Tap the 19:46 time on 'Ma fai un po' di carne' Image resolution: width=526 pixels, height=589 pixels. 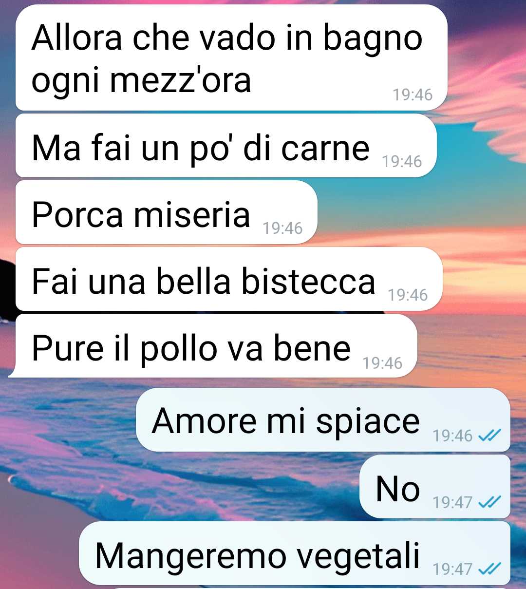[x=402, y=161]
